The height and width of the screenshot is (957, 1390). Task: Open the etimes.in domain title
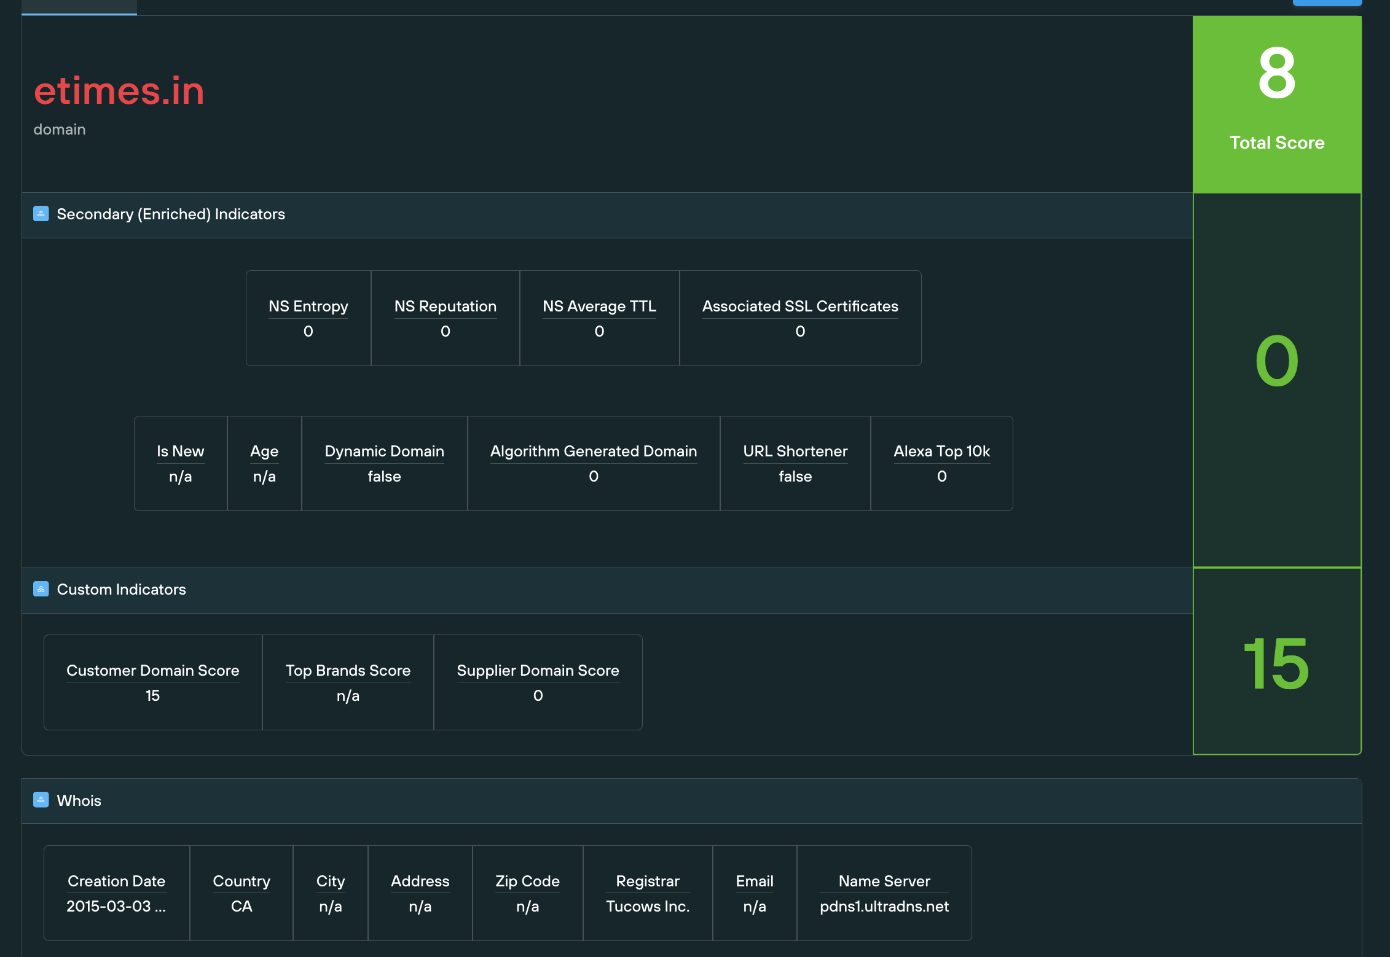[x=119, y=91]
